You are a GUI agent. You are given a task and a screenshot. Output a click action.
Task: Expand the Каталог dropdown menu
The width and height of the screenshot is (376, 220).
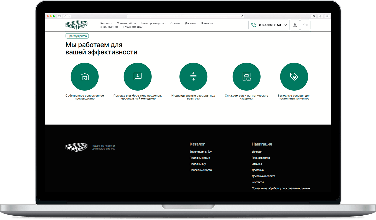click(106, 23)
